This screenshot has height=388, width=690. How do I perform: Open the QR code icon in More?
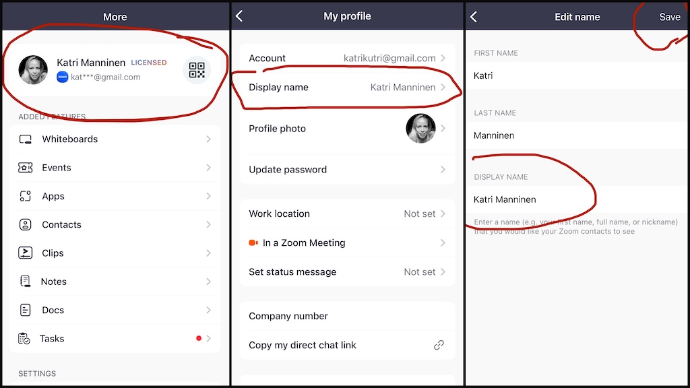tap(197, 70)
